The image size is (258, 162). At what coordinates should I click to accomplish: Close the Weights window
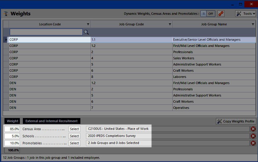[x=251, y=4]
